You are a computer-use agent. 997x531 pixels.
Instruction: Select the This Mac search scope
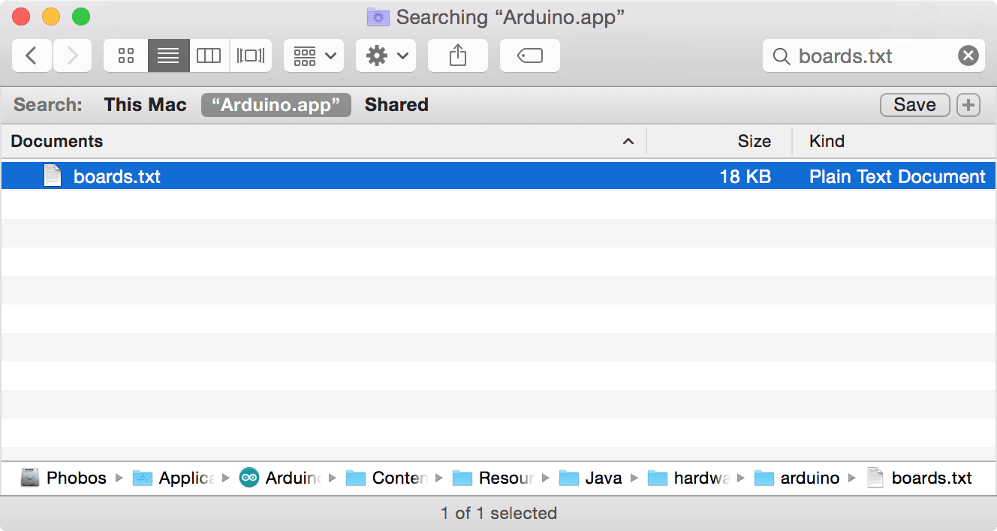point(145,105)
